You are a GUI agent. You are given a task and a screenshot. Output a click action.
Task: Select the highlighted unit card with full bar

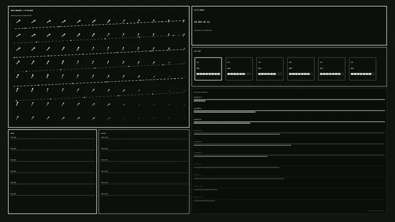209,69
